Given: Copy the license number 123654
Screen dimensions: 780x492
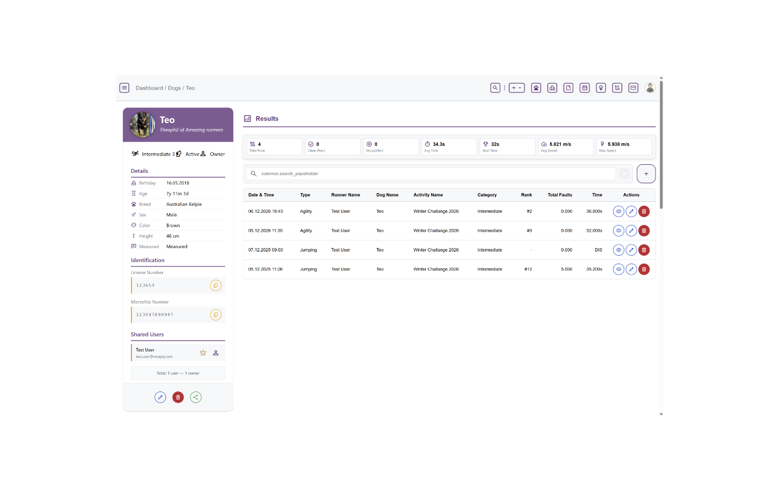Looking at the screenshot, I should point(215,285).
